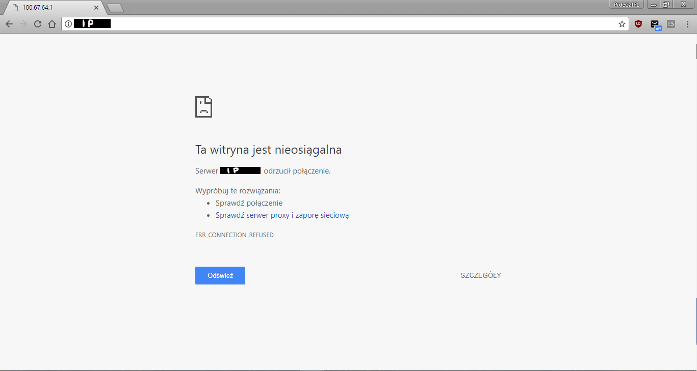
Task: Open the Chrome three-dot menu
Action: 687,24
